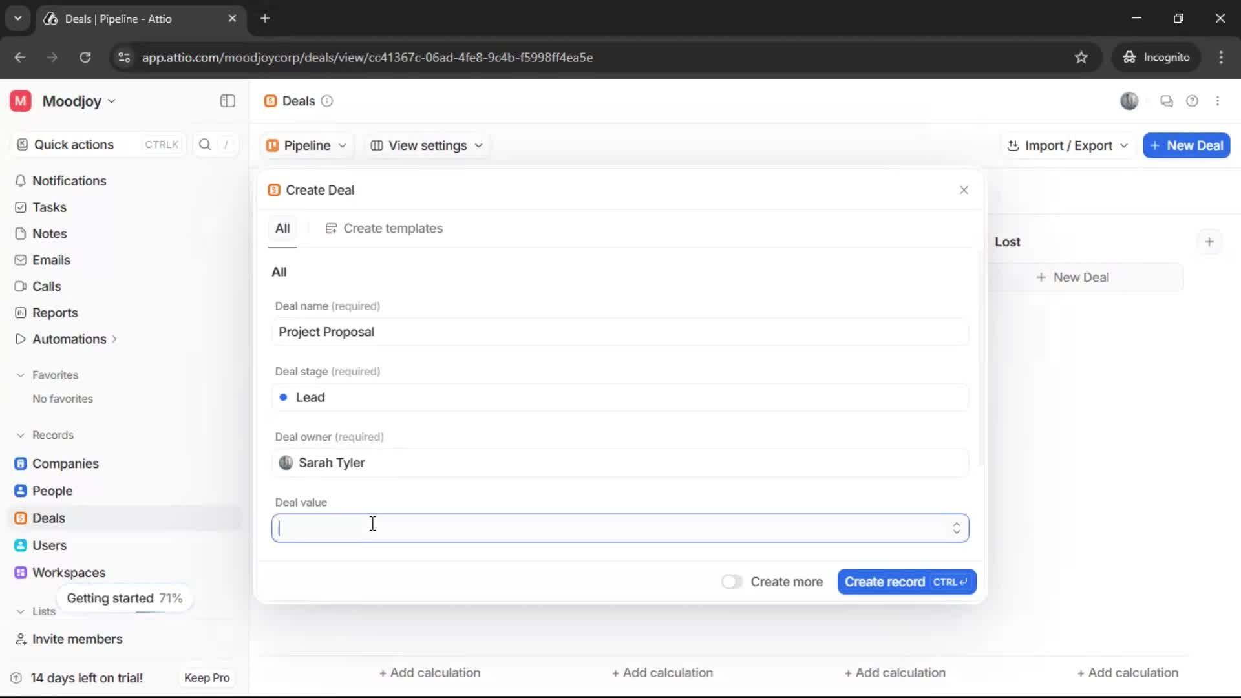Screen dimensions: 1241x698
Task: Open the Reports section
Action: [54, 312]
